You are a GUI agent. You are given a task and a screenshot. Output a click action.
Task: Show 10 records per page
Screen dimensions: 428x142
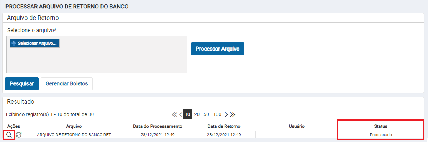click(187, 114)
